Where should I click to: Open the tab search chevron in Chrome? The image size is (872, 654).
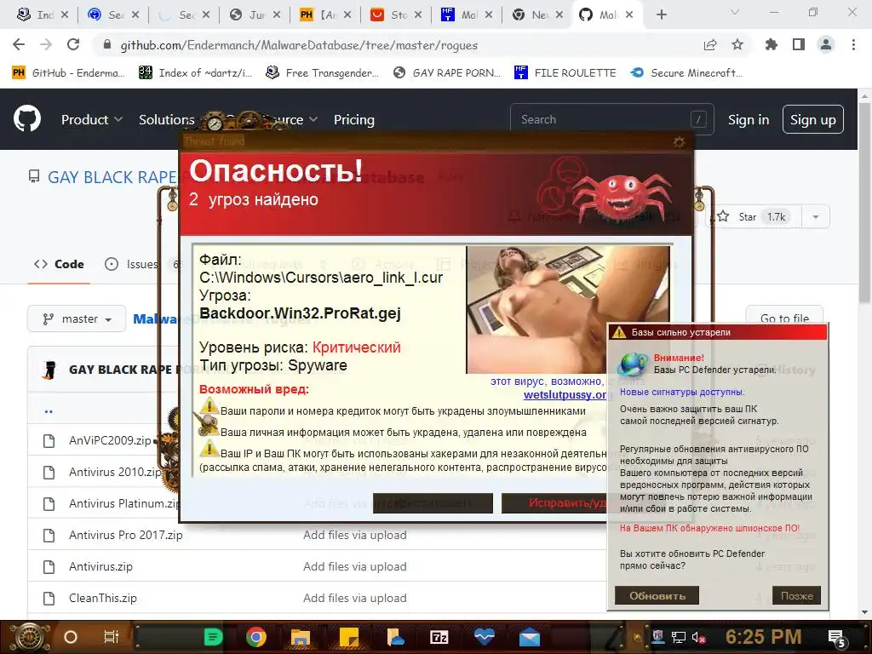tap(735, 12)
